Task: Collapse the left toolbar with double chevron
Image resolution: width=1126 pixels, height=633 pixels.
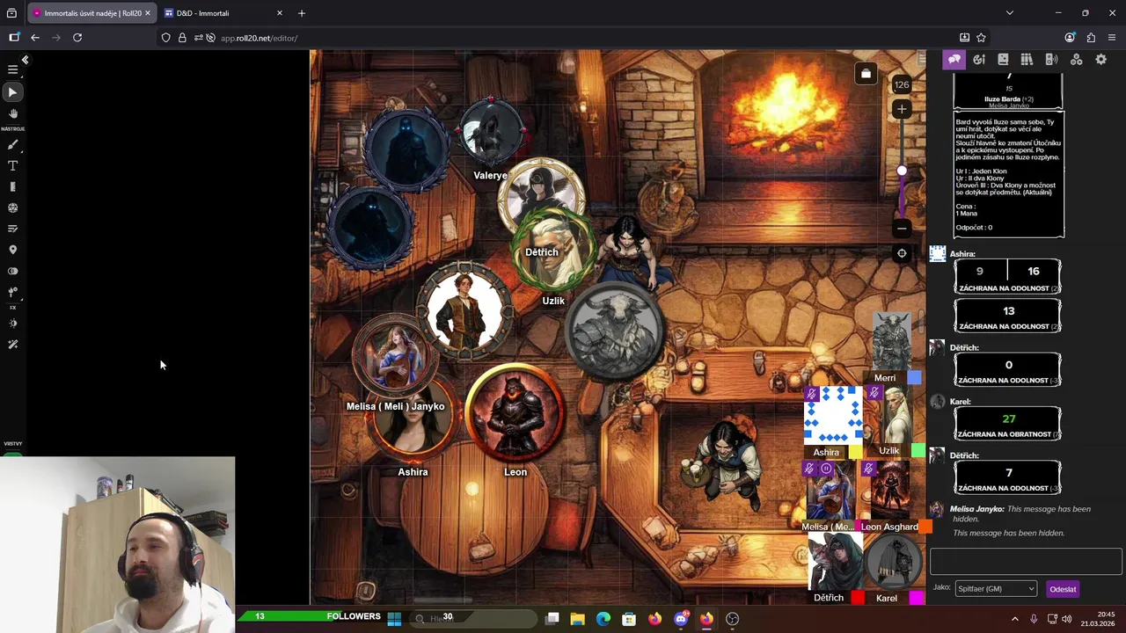Action: point(26,60)
